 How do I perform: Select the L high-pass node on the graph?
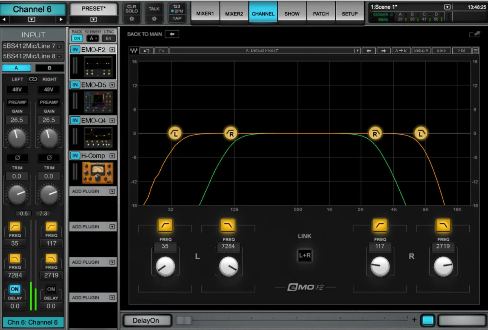(175, 133)
